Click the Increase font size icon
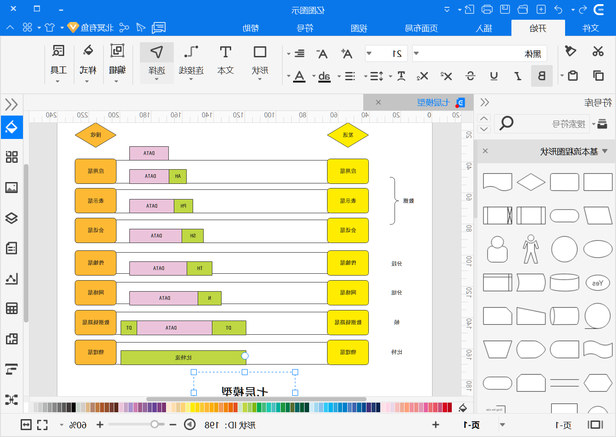Screen dimensions: 616x437 pyautogui.click(x=347, y=54)
